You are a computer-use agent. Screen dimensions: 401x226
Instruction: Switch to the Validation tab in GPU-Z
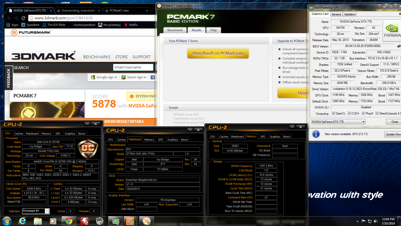coord(350,14)
